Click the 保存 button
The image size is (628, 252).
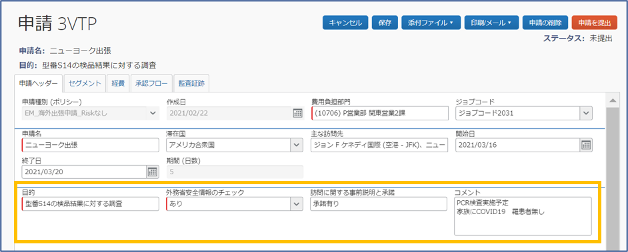coord(385,23)
